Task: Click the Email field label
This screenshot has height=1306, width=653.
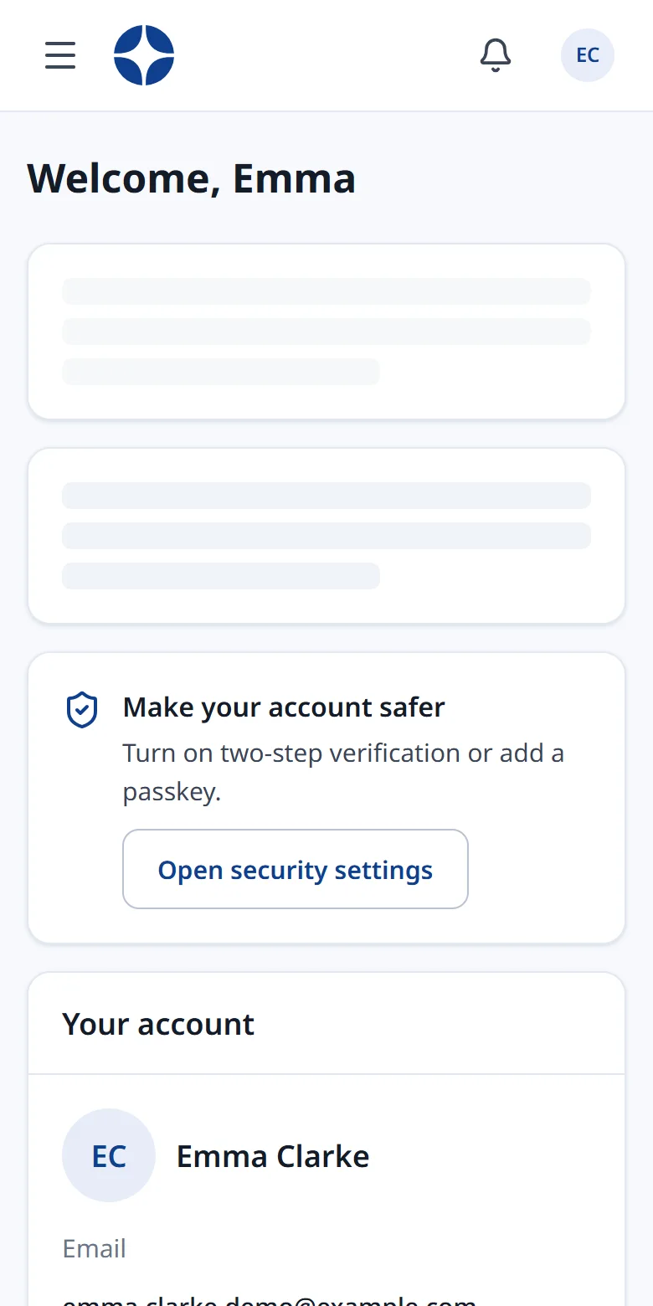Action: [95, 1248]
